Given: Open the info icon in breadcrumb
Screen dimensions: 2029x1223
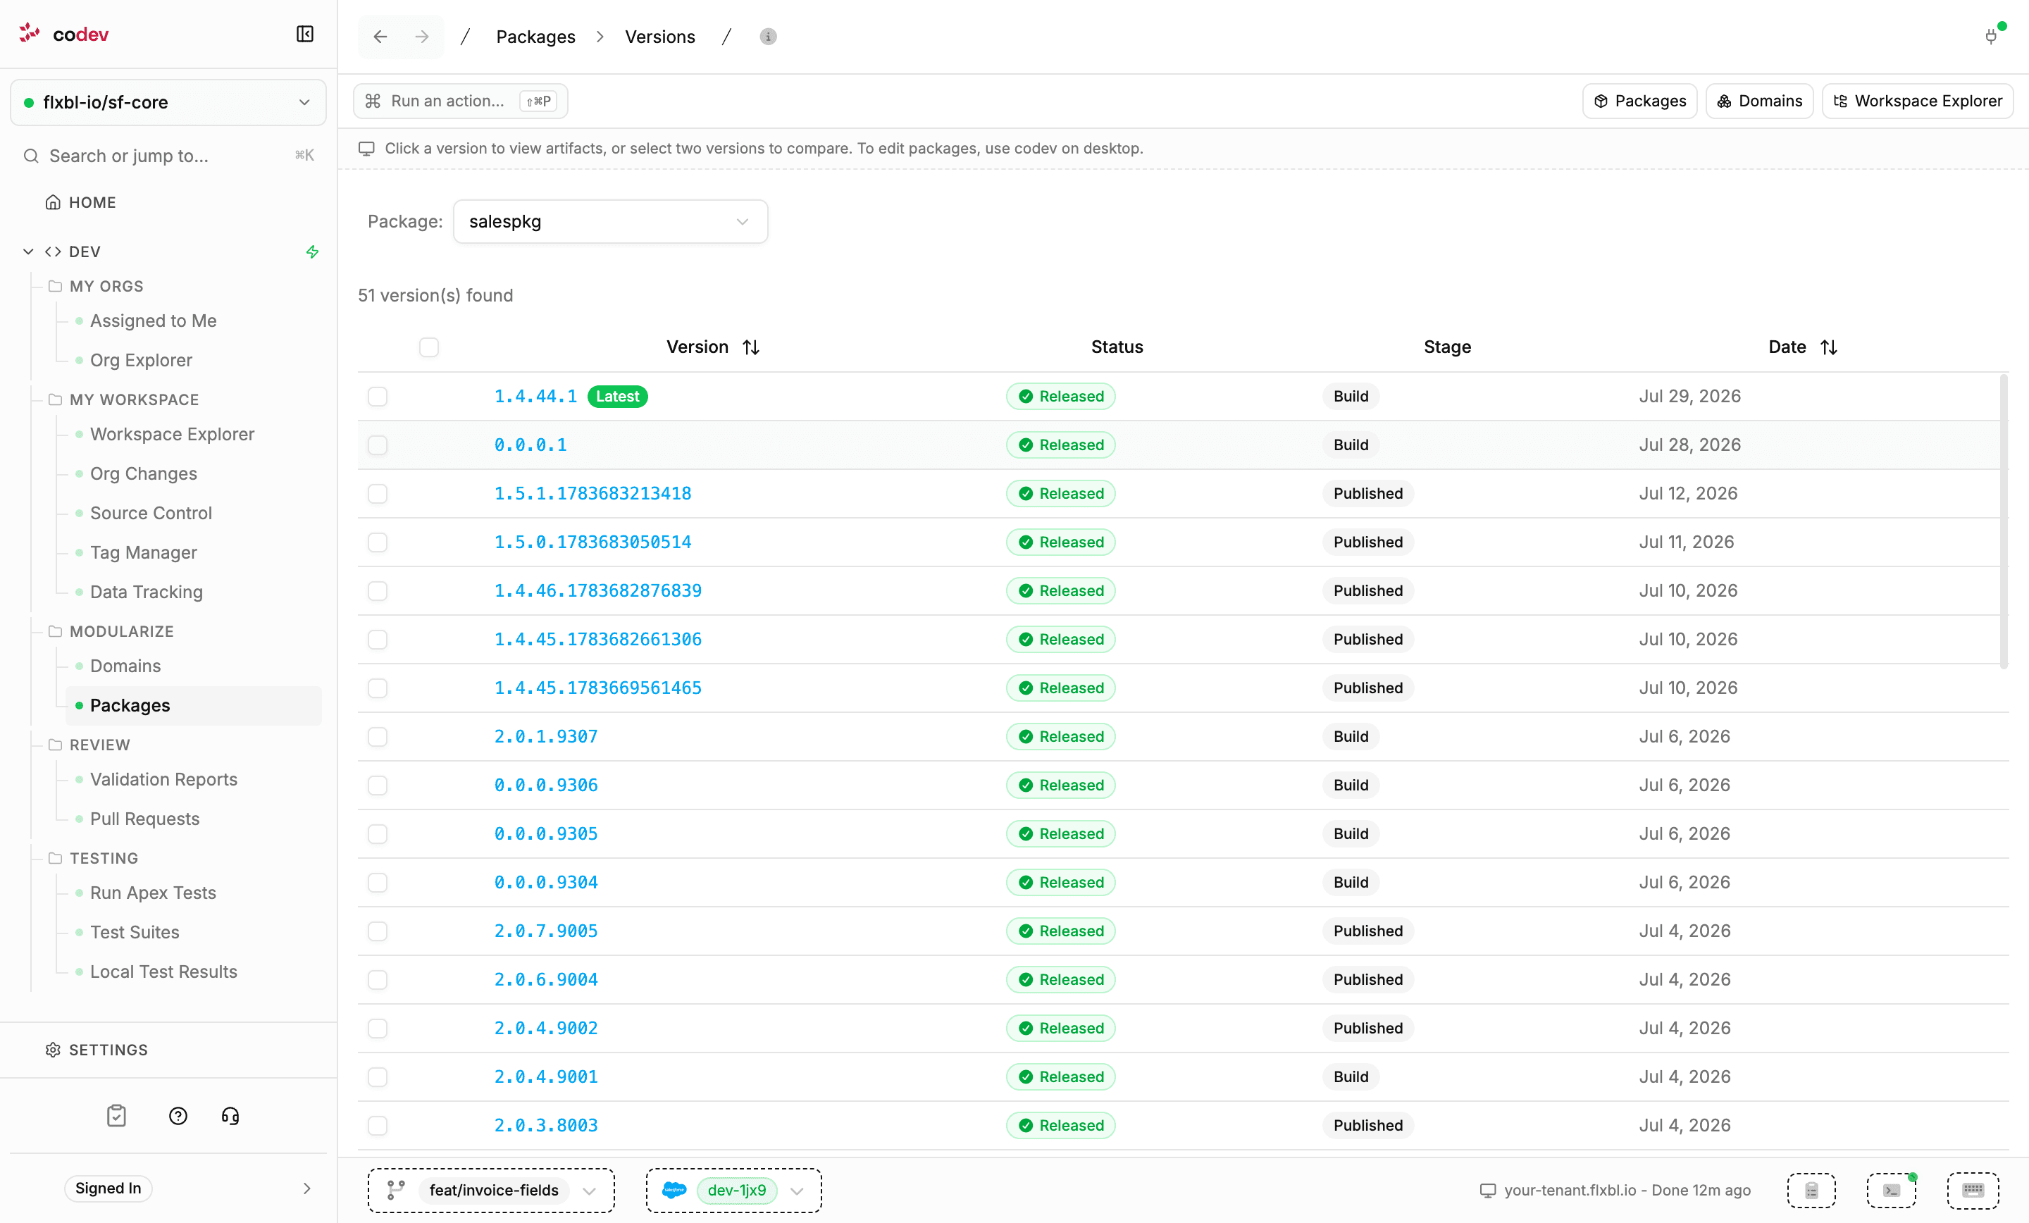Looking at the screenshot, I should tap(767, 36).
